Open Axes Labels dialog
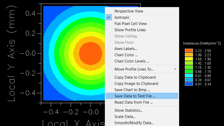The image size is (224, 126). coord(142,49)
